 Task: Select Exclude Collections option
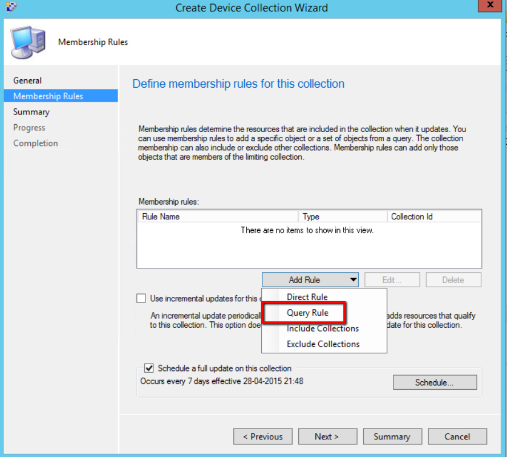[x=323, y=344]
